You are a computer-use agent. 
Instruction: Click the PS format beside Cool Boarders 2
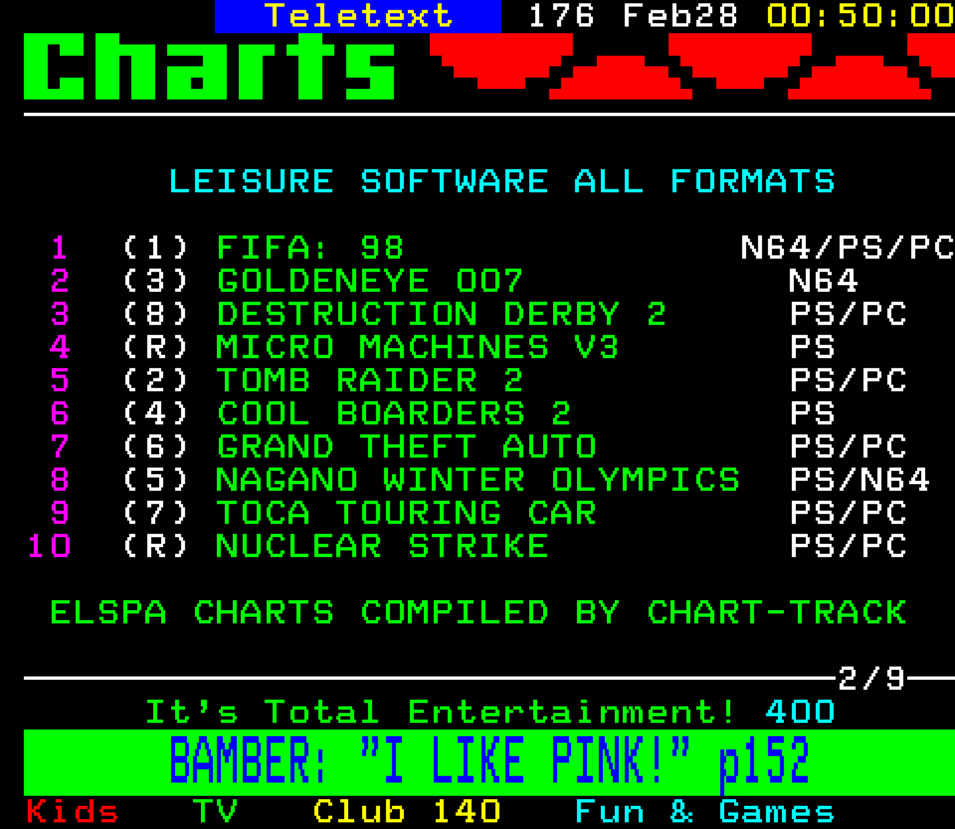tap(812, 414)
